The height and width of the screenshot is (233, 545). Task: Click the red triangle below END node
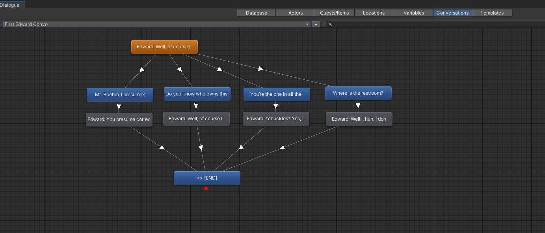(206, 188)
